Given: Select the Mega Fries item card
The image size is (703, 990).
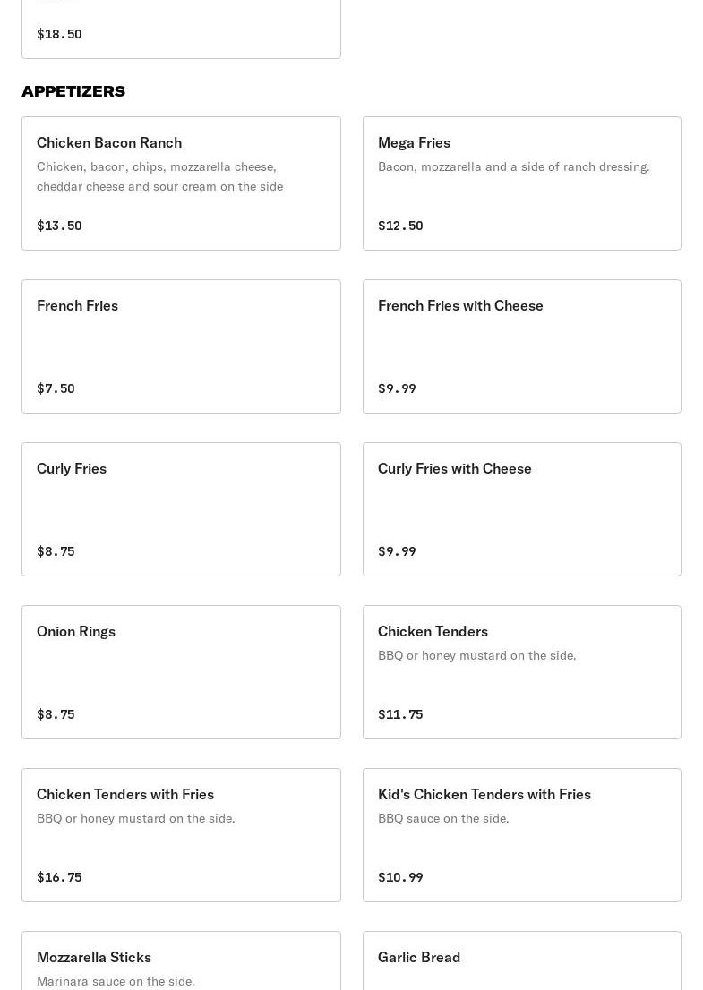Looking at the screenshot, I should [521, 183].
